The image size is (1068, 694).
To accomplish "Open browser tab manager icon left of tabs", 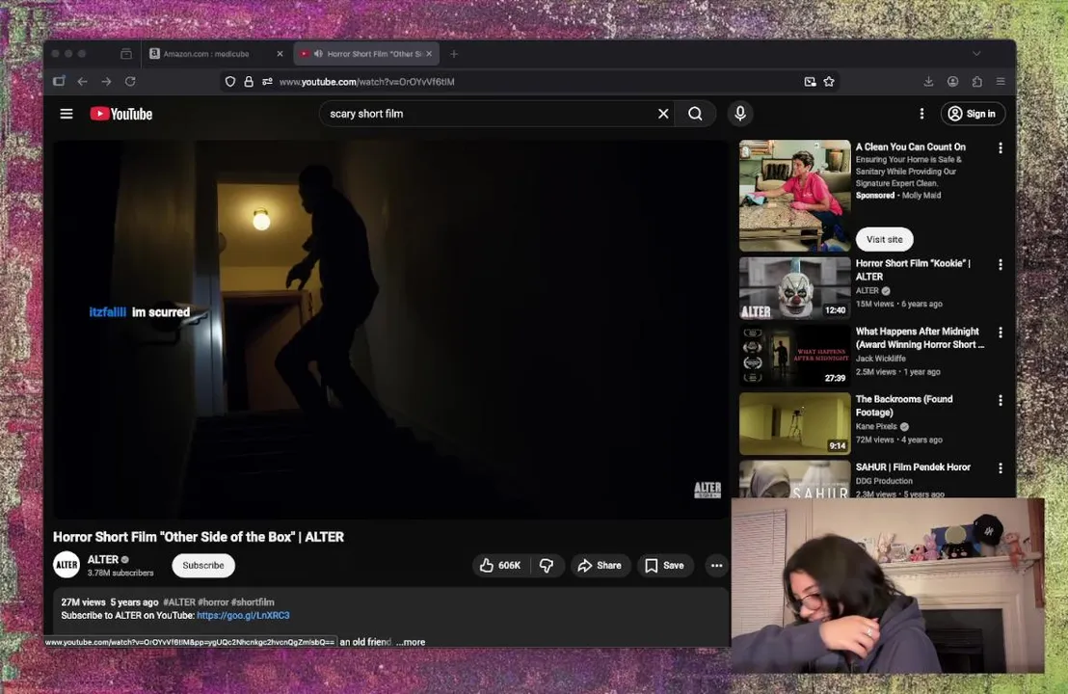I will (126, 54).
